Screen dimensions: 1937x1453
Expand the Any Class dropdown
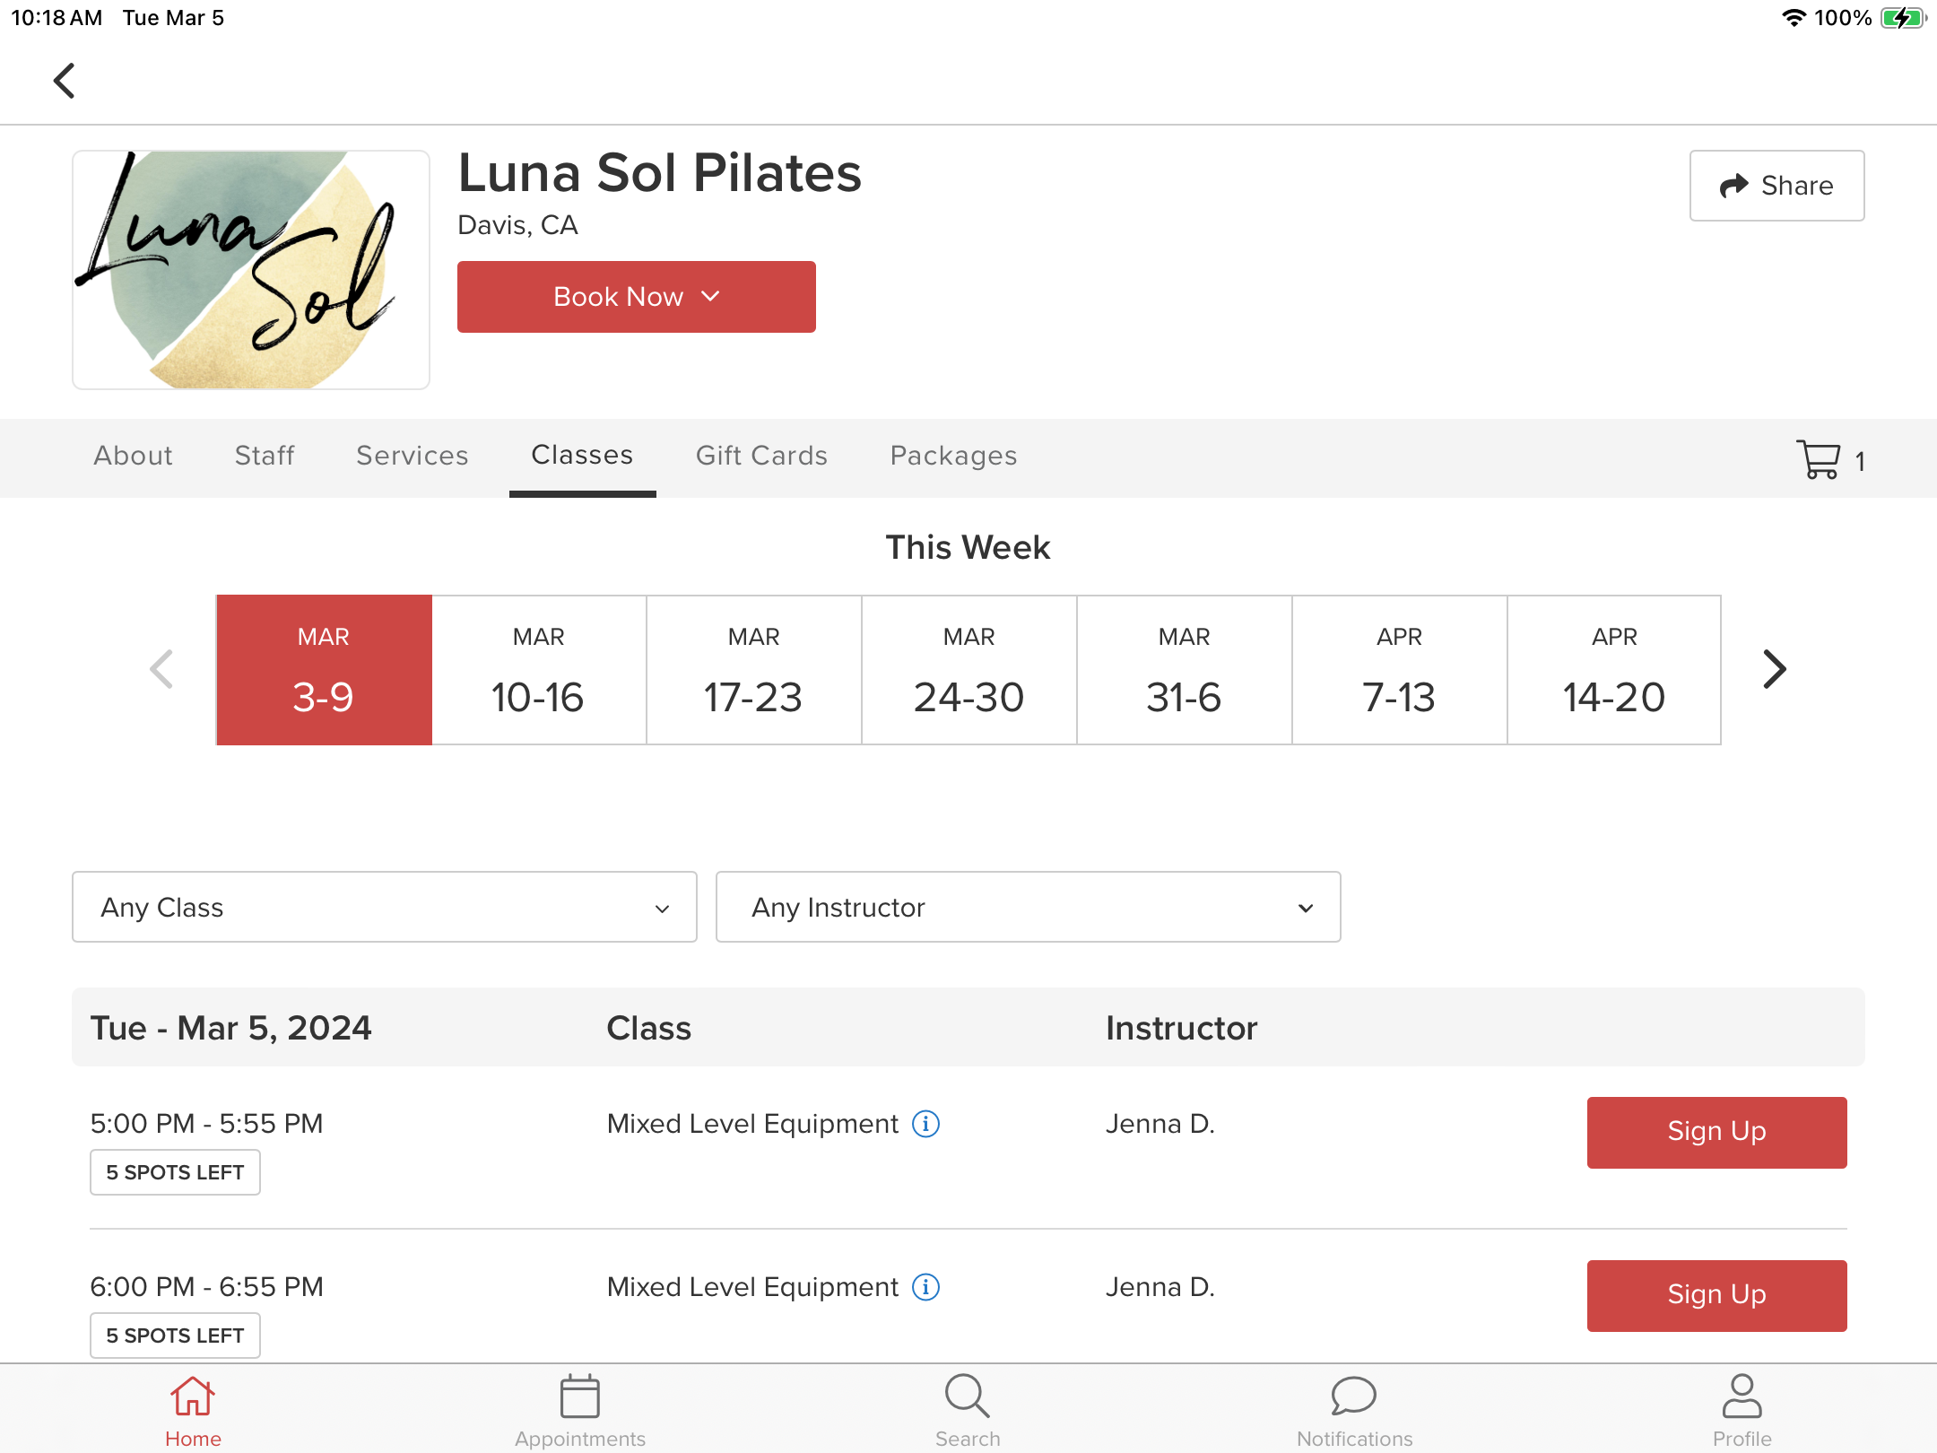[385, 907]
